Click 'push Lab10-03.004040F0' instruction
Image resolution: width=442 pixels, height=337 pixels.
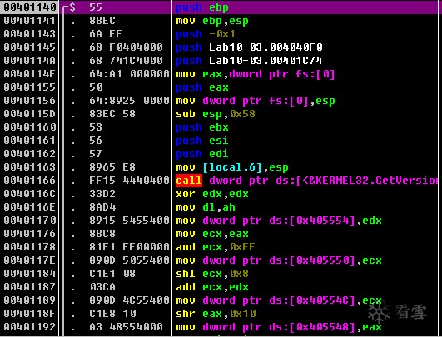tap(249, 47)
